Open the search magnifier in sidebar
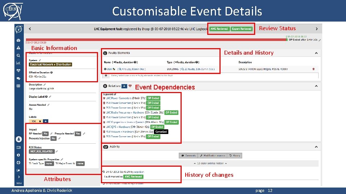Image resolution: width=346 pixels, height=194 pixels. (18, 55)
